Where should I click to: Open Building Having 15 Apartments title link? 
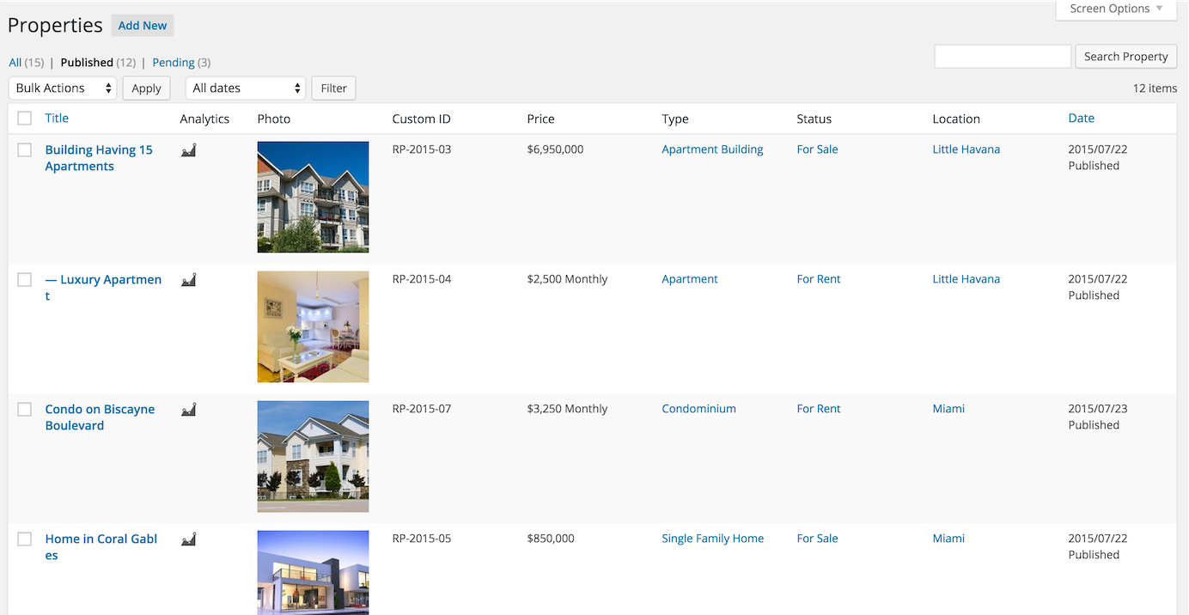tap(99, 158)
